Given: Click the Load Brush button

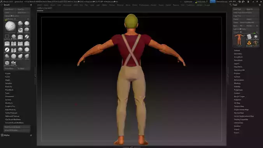Looking at the screenshot, I should 10,9.
